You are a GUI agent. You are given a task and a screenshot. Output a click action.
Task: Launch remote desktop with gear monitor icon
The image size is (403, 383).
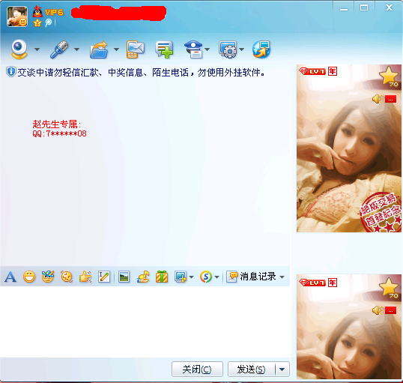pyautogui.click(x=228, y=49)
